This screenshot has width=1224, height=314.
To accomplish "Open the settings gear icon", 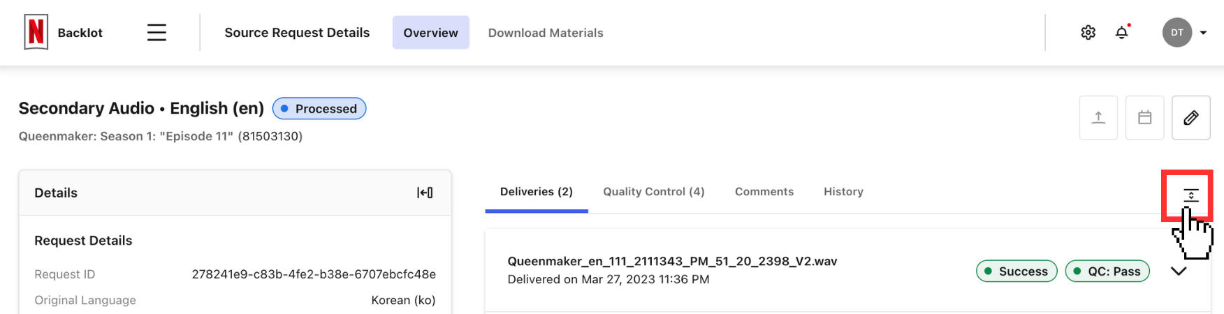I will tap(1088, 33).
